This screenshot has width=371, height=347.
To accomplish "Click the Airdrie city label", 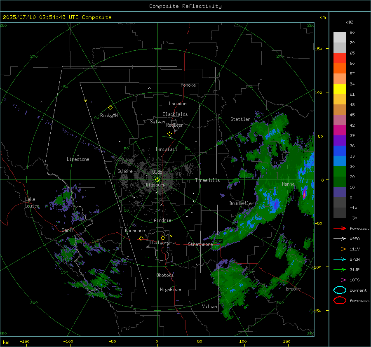I will point(162,220).
